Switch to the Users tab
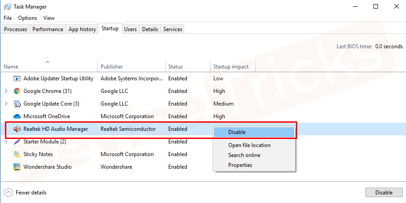Viewport: 406px width, 203px height. coord(130,29)
